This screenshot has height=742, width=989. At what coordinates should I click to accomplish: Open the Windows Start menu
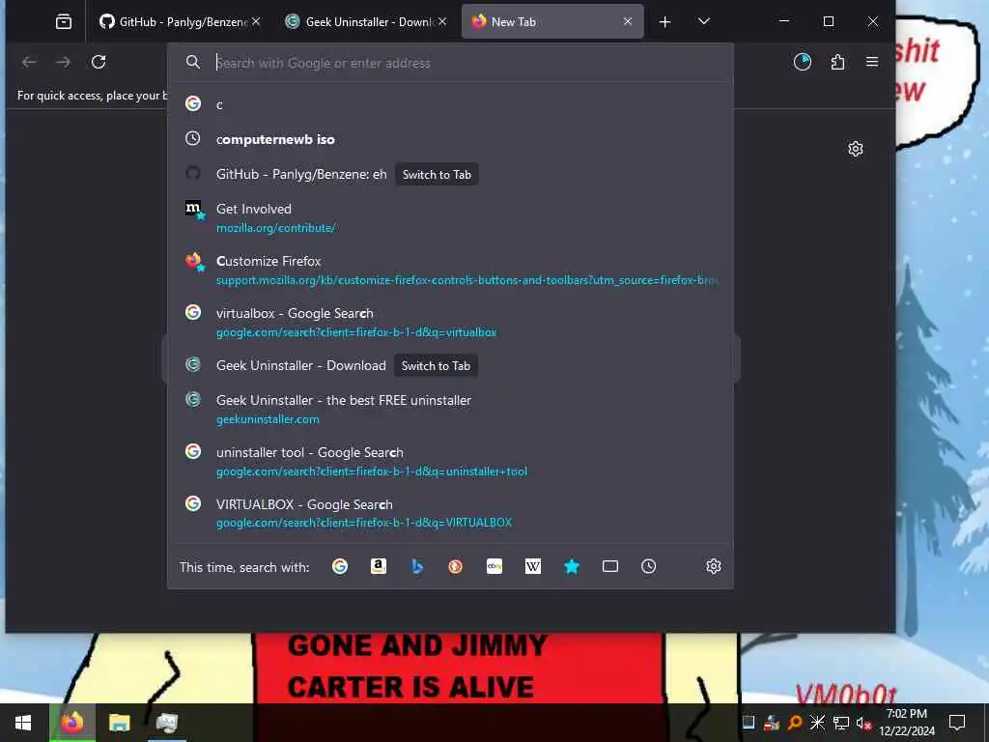point(23,723)
